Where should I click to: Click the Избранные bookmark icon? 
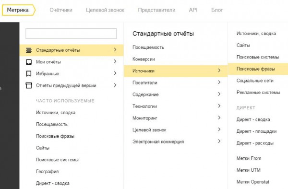pyautogui.click(x=29, y=74)
